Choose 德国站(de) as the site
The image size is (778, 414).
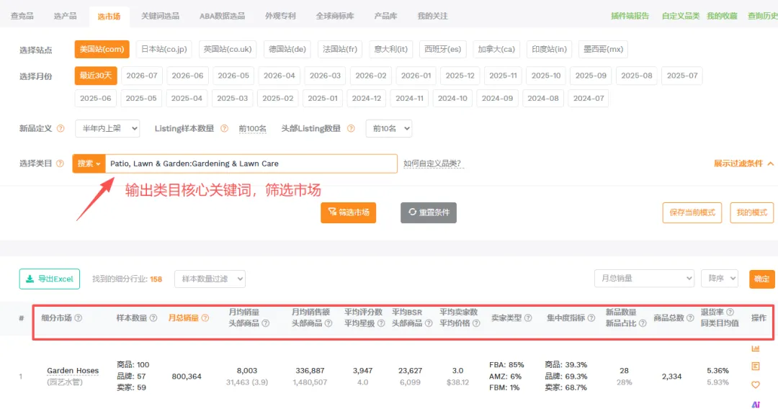tap(287, 49)
